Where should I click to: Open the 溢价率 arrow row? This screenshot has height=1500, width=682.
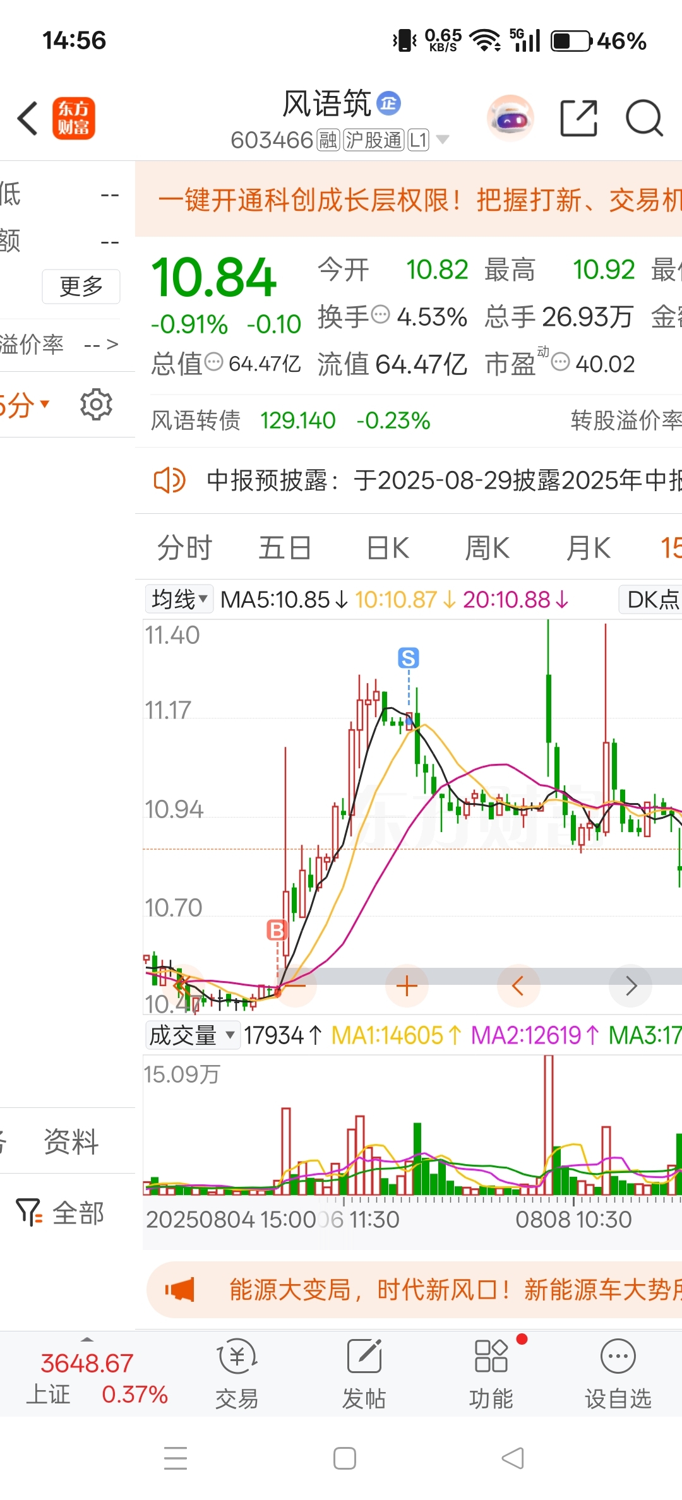pyautogui.click(x=59, y=345)
